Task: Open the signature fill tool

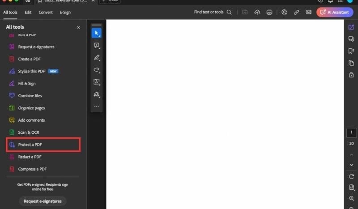Action: 96,94
